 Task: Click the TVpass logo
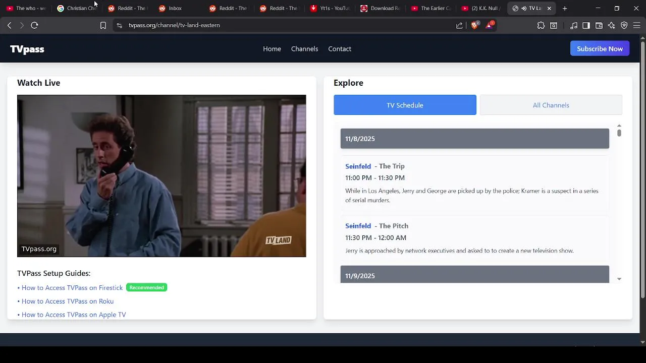point(27,49)
